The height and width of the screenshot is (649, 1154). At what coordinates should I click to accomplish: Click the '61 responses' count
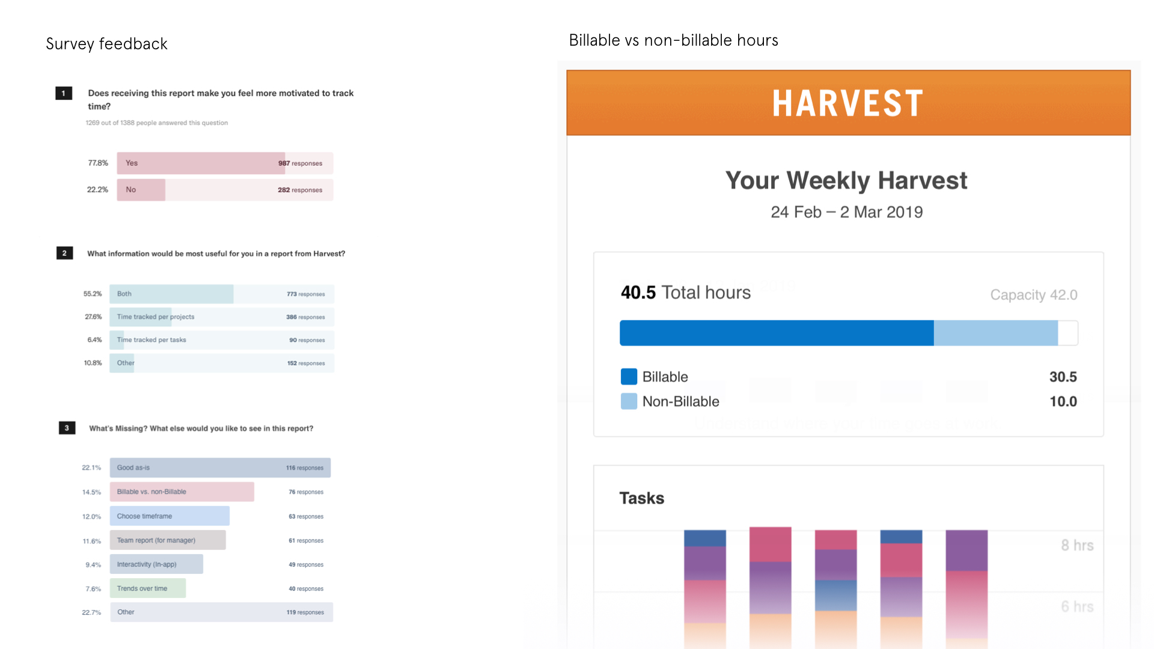306,541
